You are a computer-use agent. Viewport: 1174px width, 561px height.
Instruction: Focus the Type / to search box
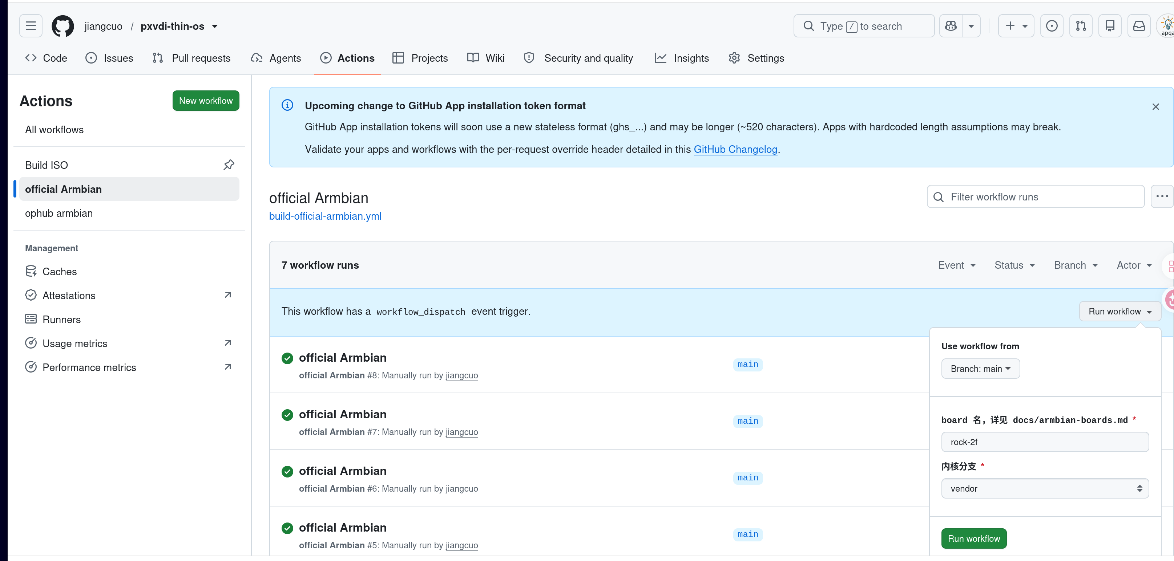(864, 26)
